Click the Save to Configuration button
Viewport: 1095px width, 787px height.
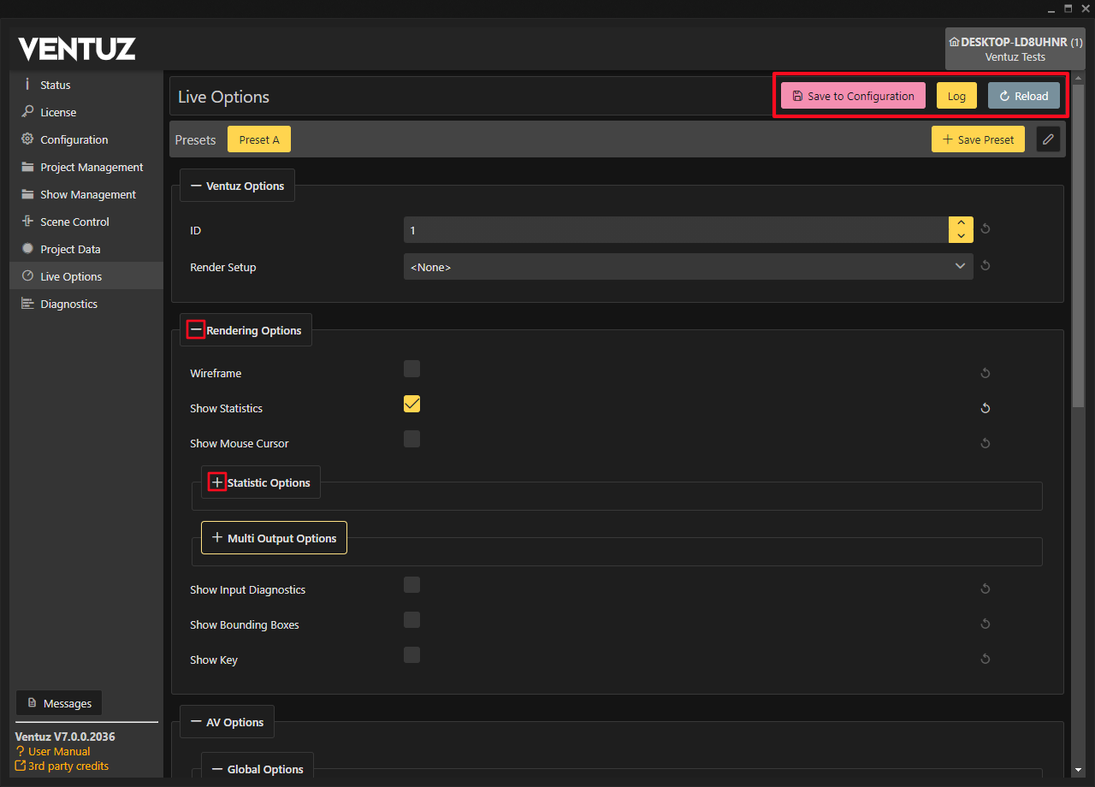click(853, 96)
